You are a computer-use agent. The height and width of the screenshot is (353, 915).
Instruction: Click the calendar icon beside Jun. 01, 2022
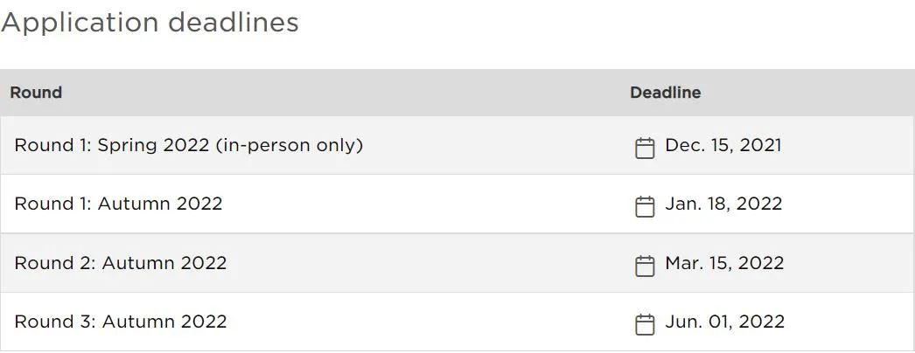pos(644,324)
